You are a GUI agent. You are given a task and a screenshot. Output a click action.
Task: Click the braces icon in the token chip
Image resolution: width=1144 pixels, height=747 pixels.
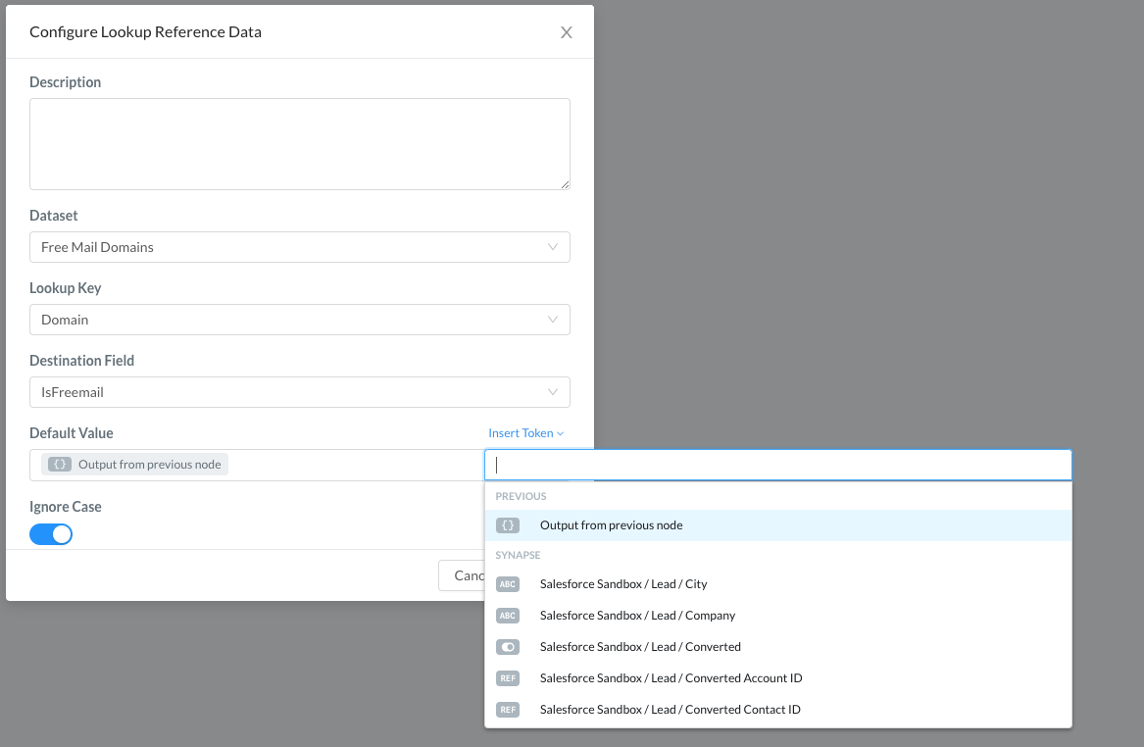tap(60, 465)
